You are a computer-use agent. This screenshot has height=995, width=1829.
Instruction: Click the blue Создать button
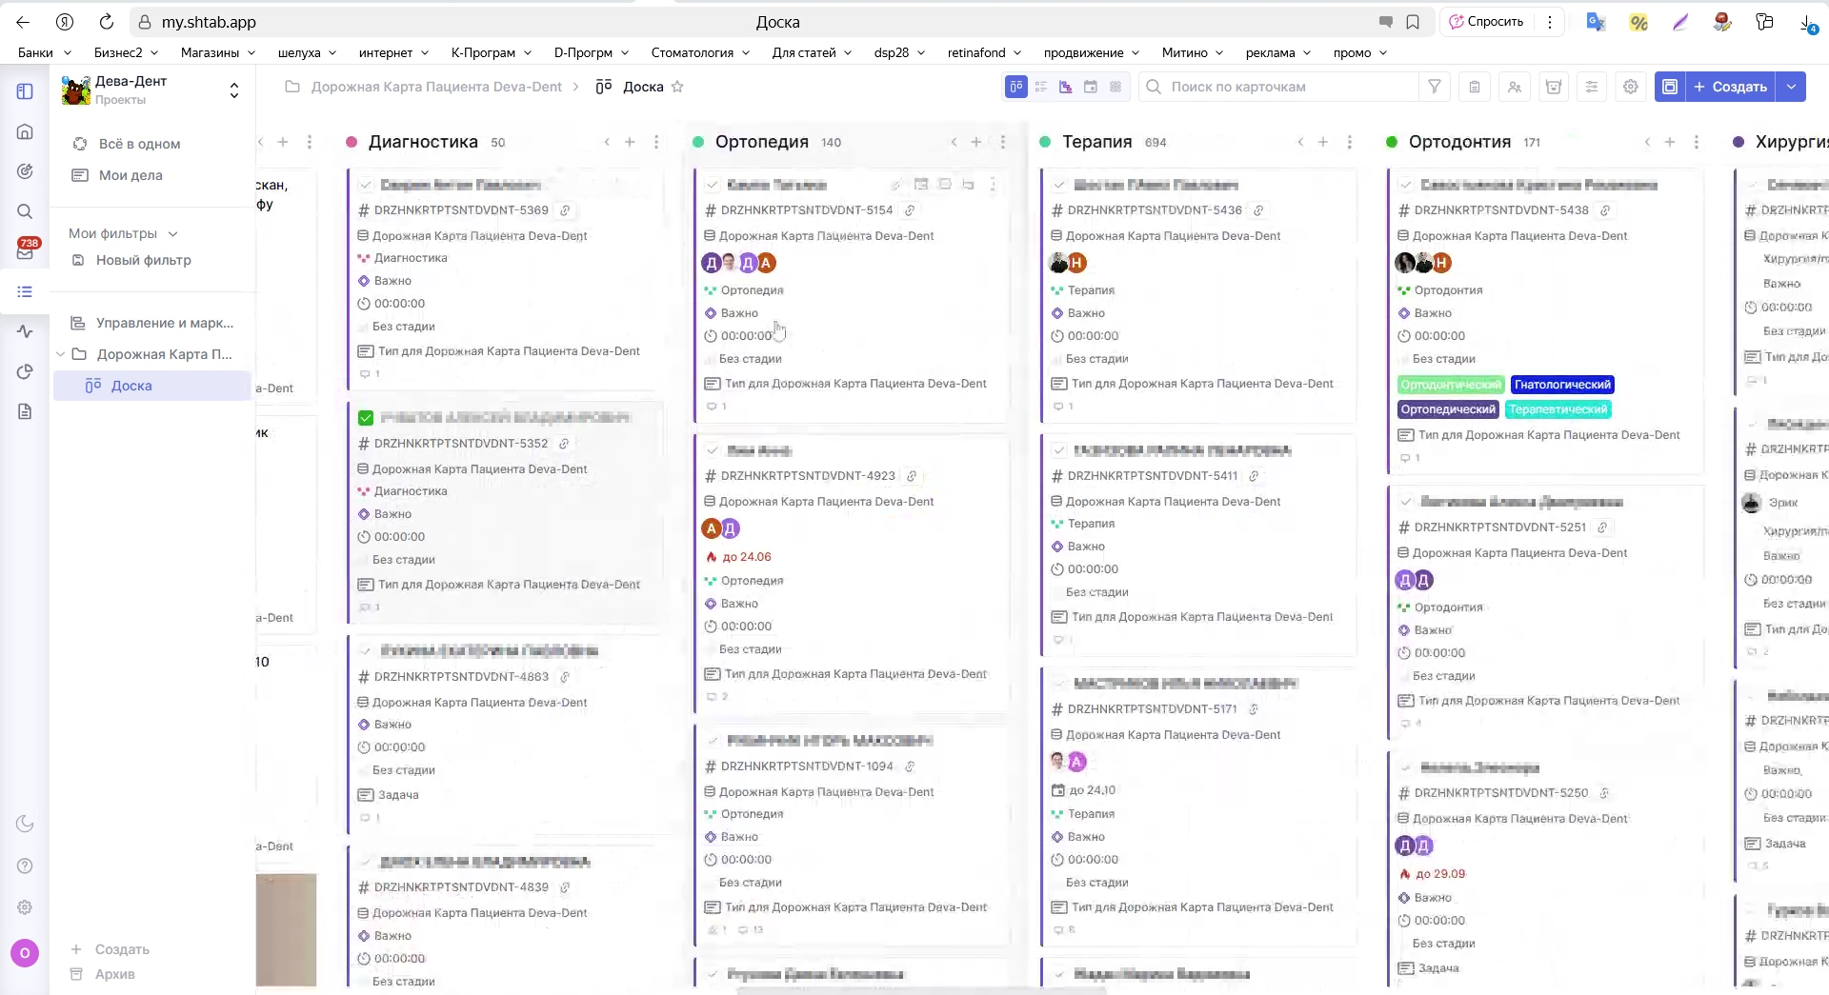tap(1730, 87)
